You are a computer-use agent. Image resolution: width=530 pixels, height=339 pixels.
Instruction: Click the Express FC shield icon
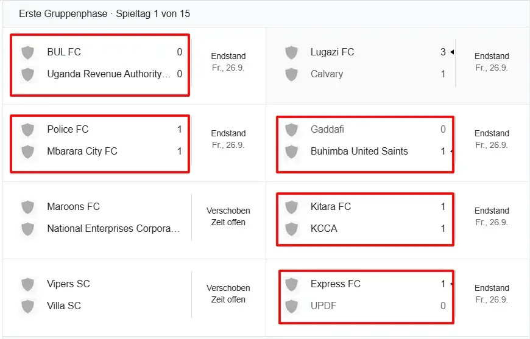[291, 284]
